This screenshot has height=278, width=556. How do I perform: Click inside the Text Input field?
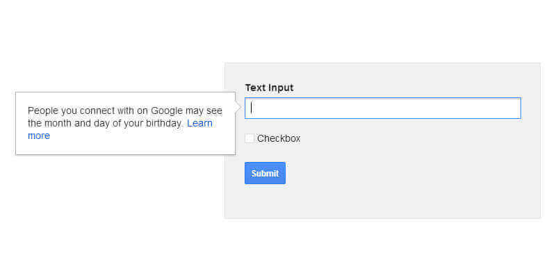(382, 108)
